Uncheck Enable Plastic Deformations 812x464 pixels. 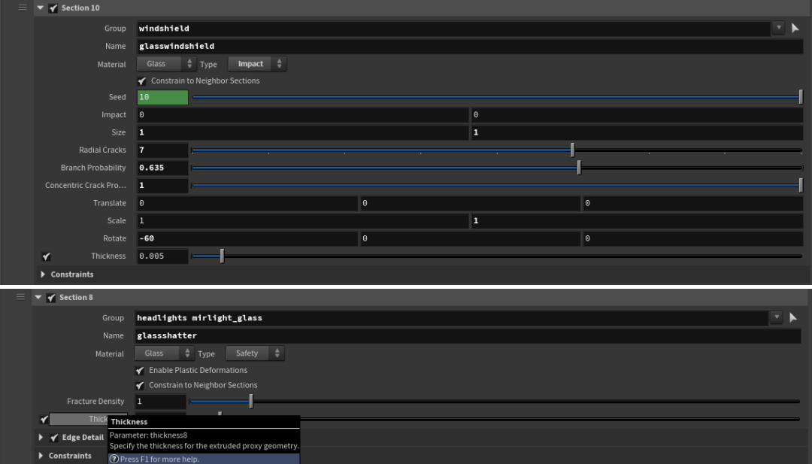point(140,371)
